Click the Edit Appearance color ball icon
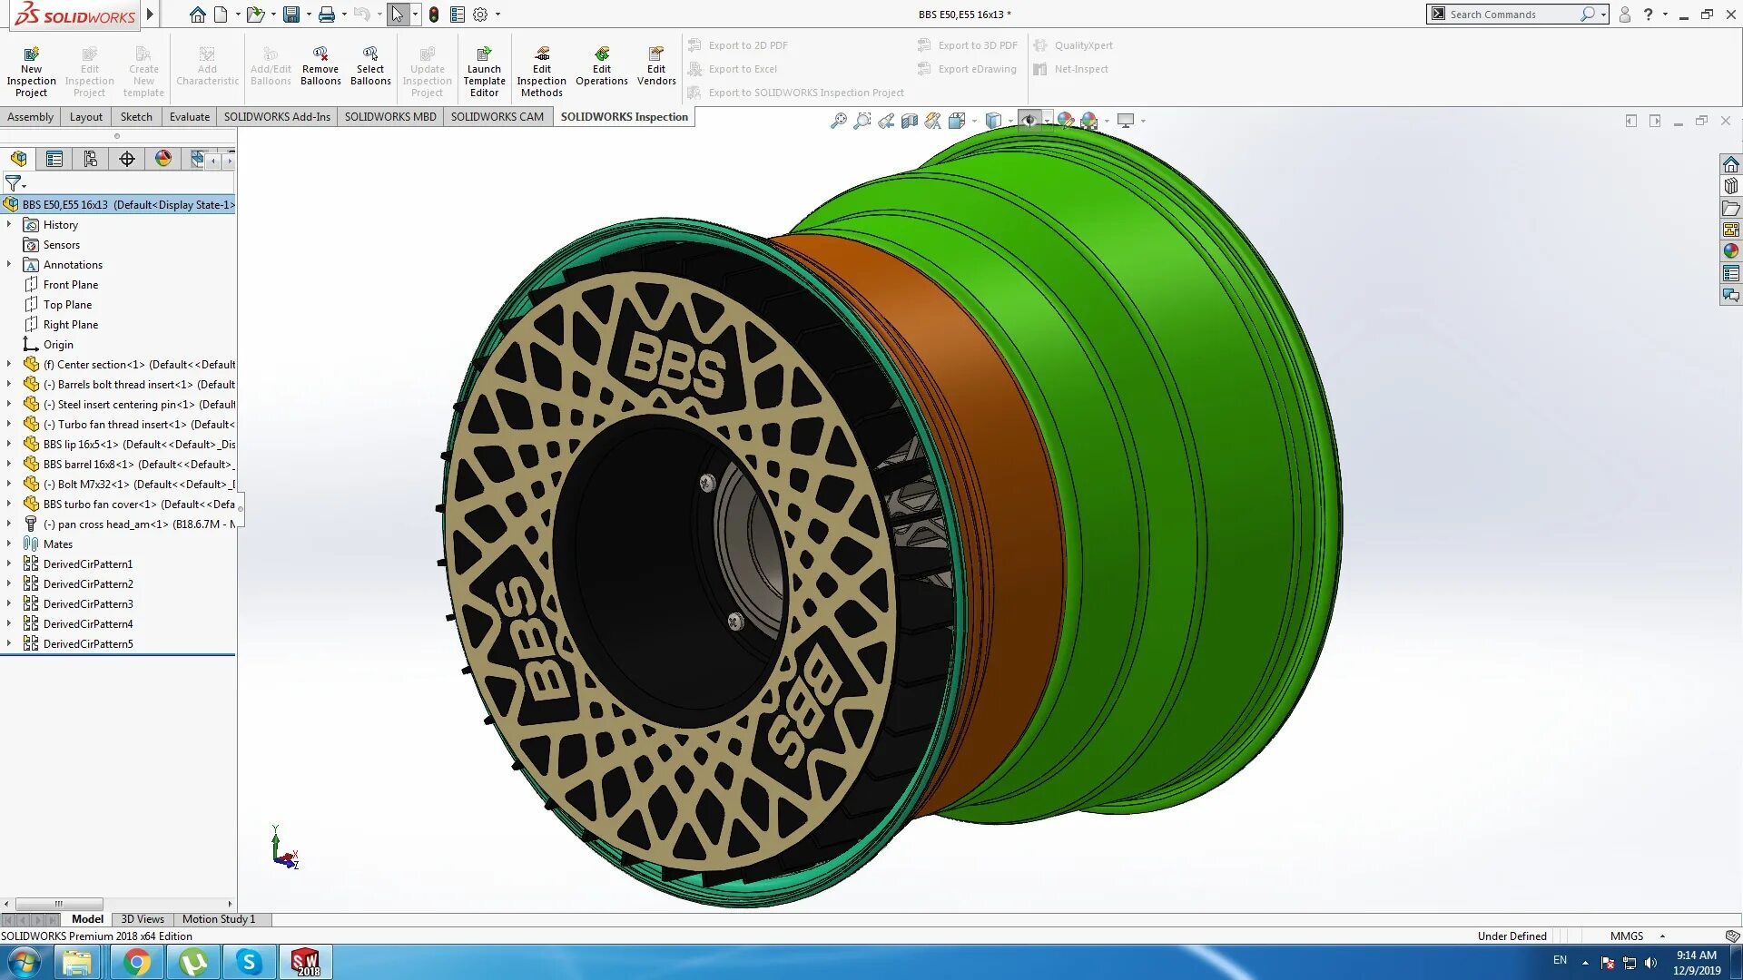The height and width of the screenshot is (980, 1743). 1065,121
